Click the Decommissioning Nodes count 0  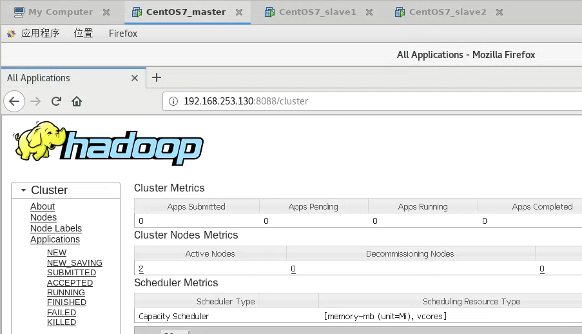coord(293,269)
